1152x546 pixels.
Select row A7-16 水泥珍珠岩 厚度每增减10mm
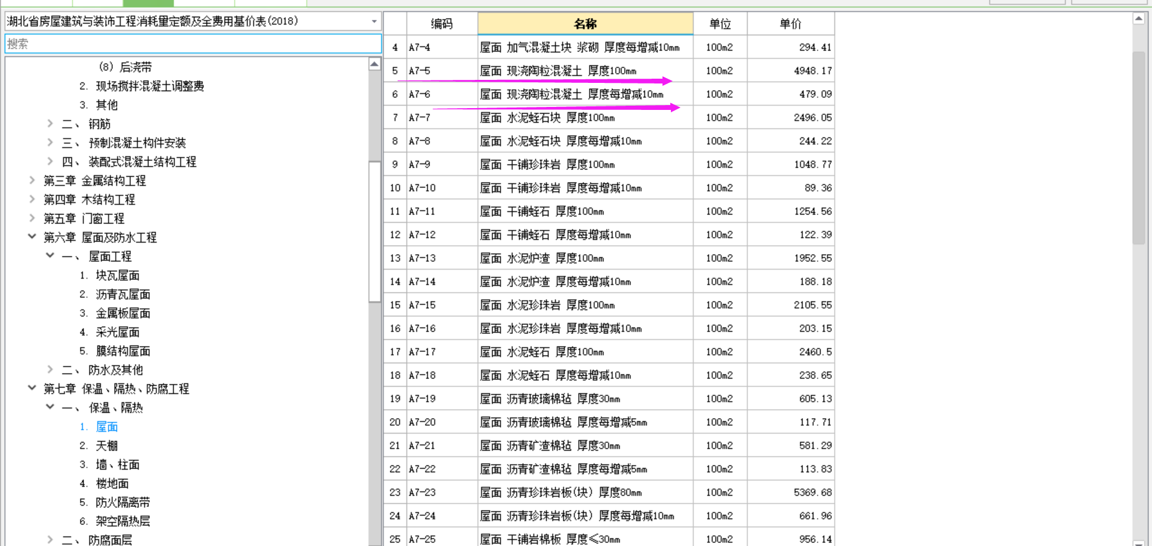609,328
